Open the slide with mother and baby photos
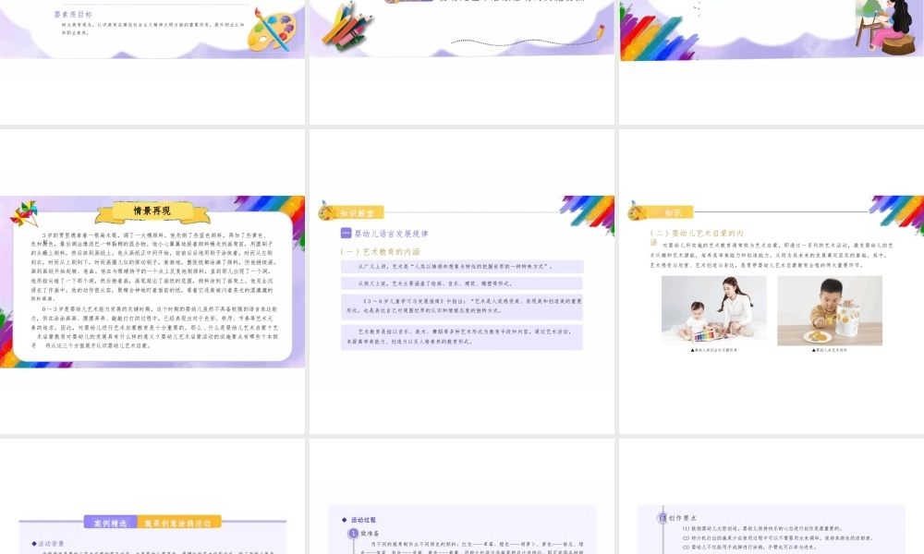This screenshot has width=924, height=554. coord(772,282)
